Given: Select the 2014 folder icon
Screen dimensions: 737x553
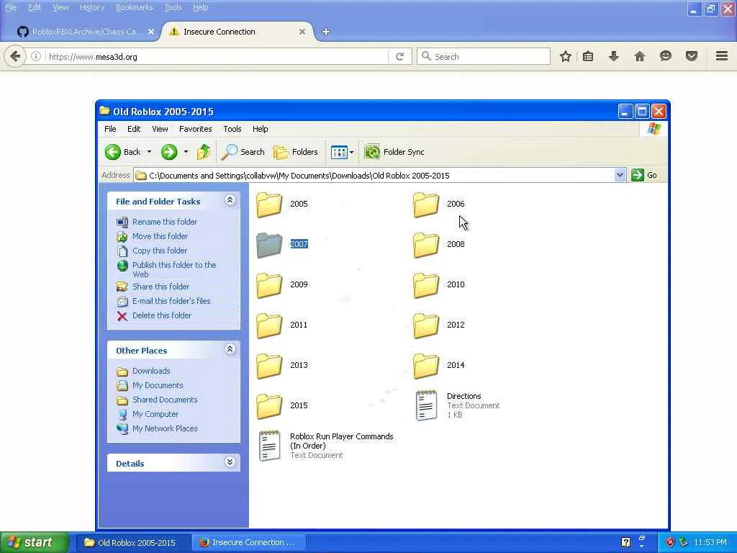Looking at the screenshot, I should pos(426,367).
